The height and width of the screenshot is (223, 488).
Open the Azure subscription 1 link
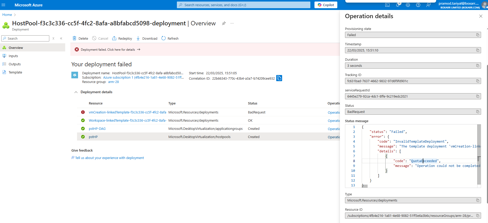click(x=143, y=77)
